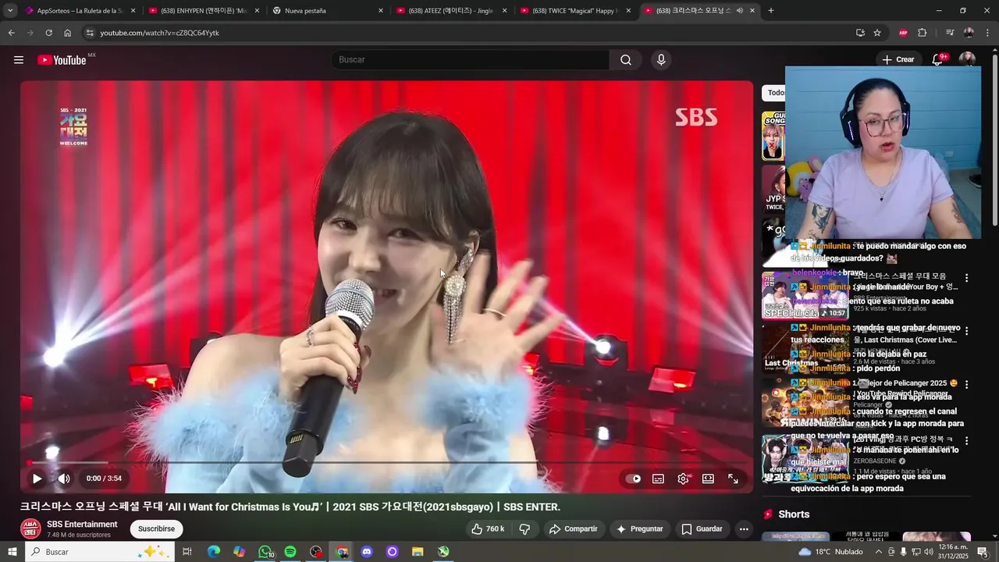
Task: Open a new browser tab with plus
Action: pyautogui.click(x=771, y=11)
